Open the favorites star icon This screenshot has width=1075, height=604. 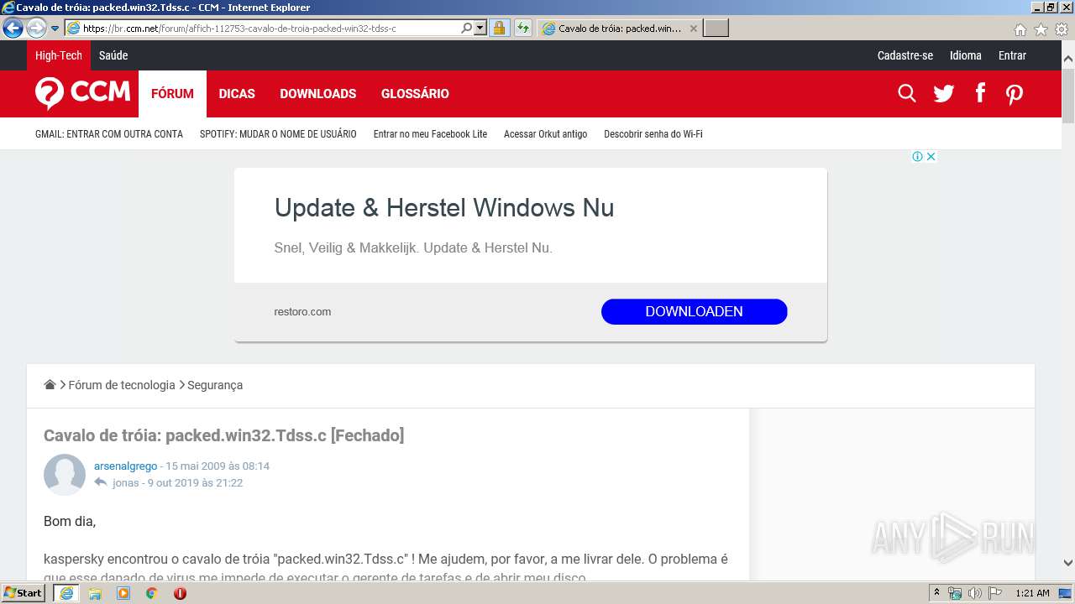click(1041, 29)
